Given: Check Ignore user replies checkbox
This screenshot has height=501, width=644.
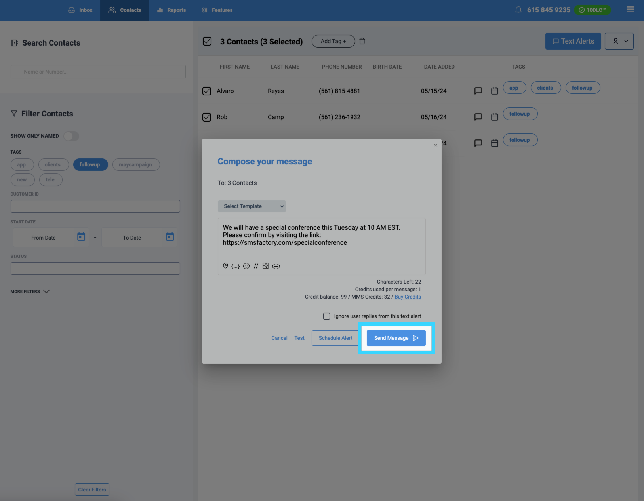Looking at the screenshot, I should (326, 316).
